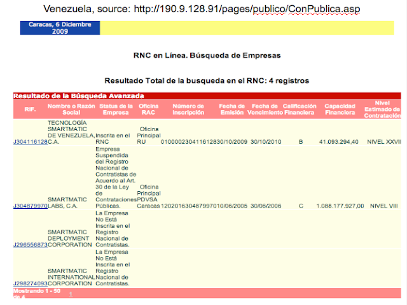Viewport: 407px width, 305px height.
Task: Click 'Mostrando 1 - 50' footer text
Action: [37, 291]
